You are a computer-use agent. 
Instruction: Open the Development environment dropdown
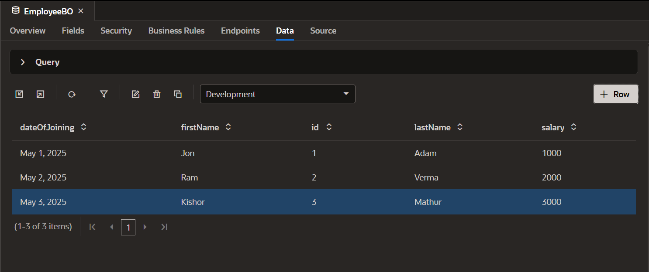click(278, 94)
